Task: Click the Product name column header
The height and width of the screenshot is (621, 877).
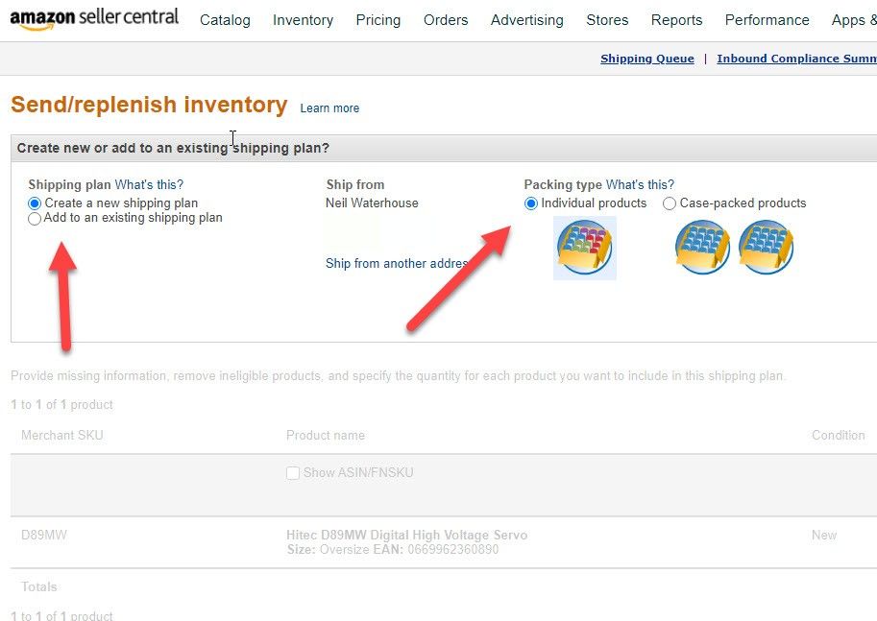Action: [326, 436]
